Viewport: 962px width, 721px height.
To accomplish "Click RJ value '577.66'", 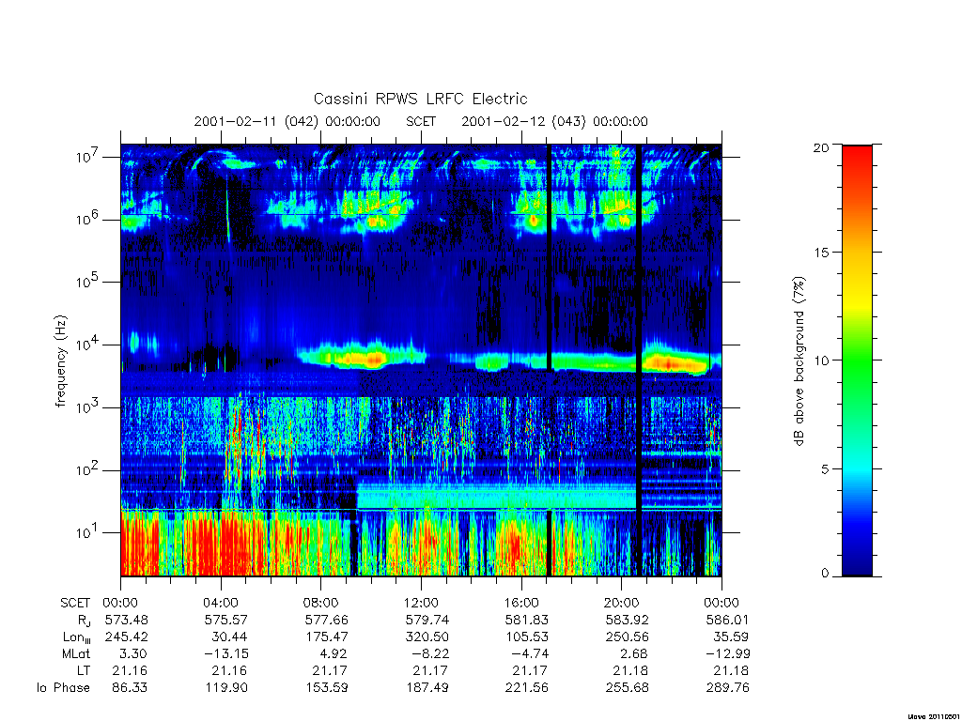I will pos(326,621).
